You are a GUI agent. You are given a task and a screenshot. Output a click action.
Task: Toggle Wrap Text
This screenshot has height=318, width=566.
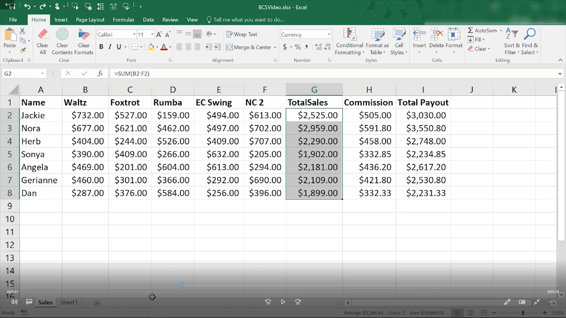pyautogui.click(x=242, y=34)
